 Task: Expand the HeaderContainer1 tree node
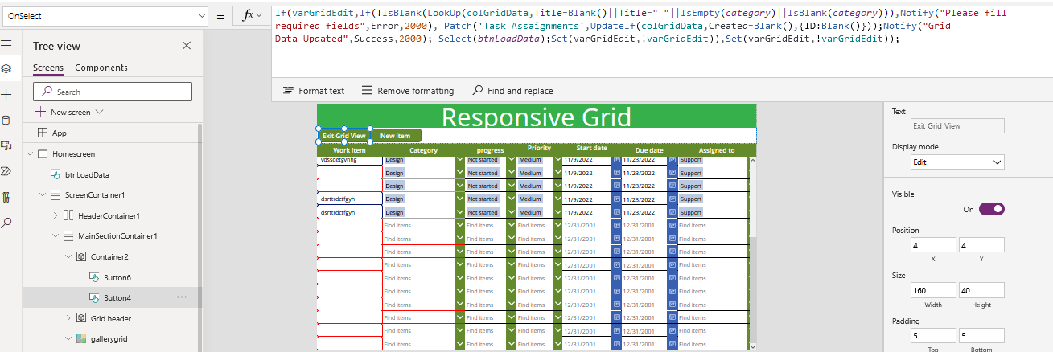[56, 215]
